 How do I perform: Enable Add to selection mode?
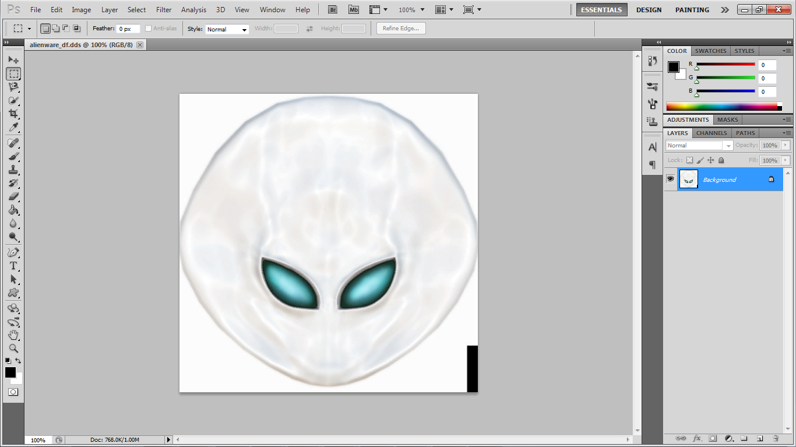[56, 29]
